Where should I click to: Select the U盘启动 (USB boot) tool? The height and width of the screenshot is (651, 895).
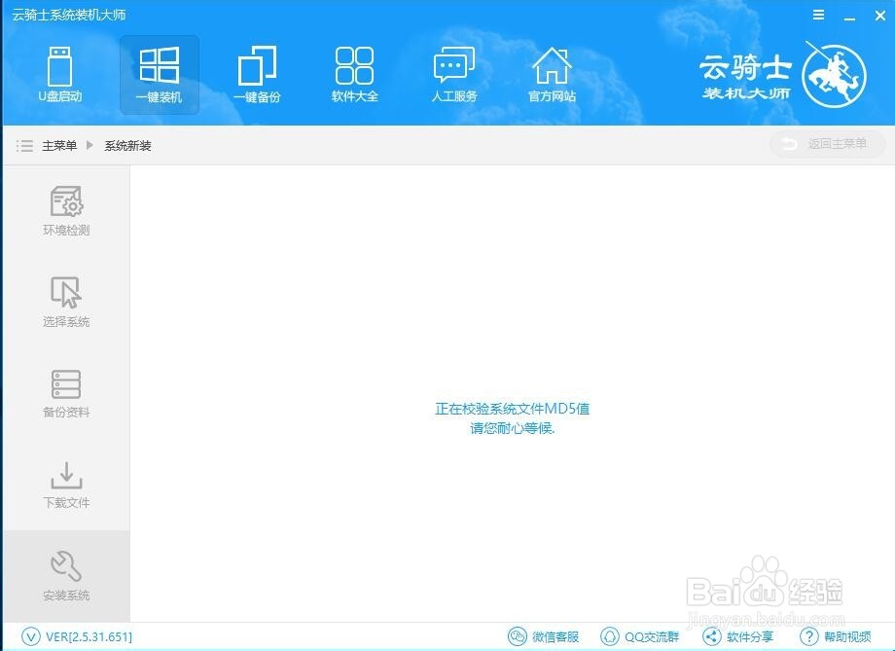click(60, 75)
